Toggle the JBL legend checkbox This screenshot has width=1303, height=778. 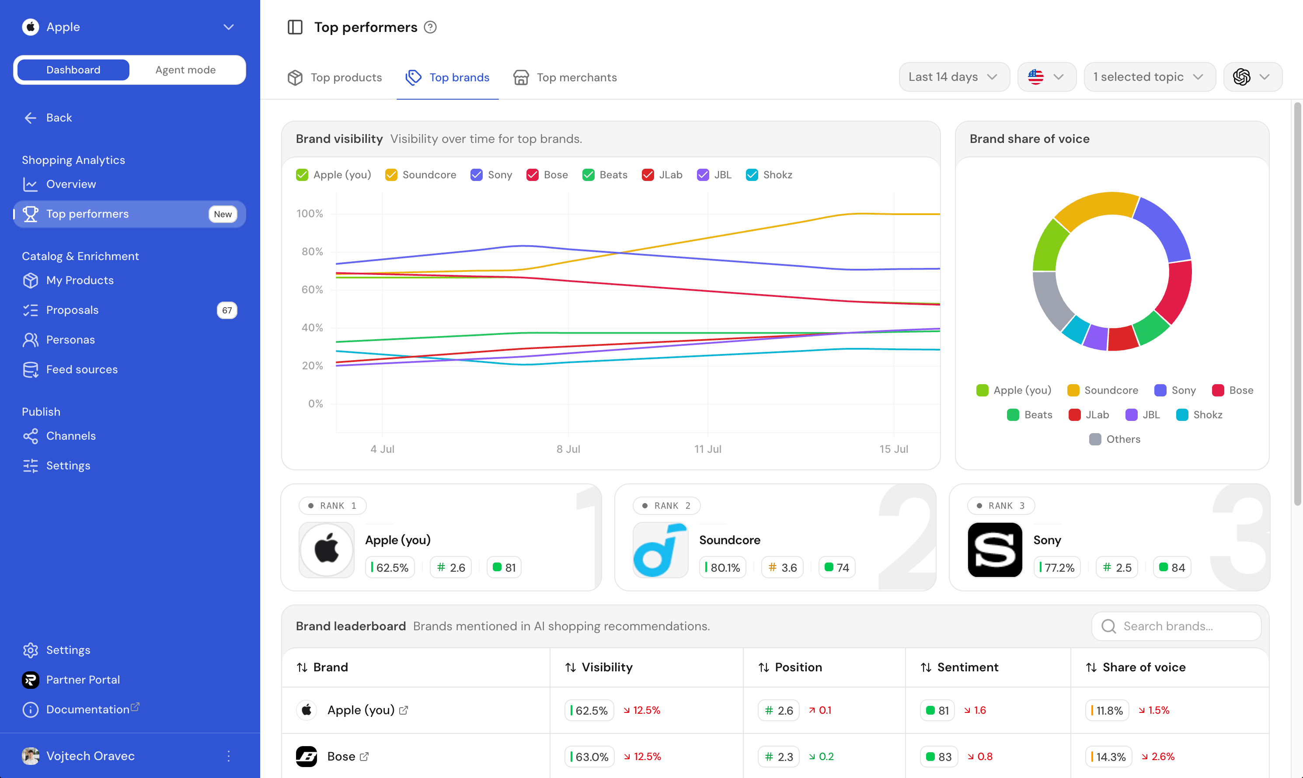(x=703, y=175)
